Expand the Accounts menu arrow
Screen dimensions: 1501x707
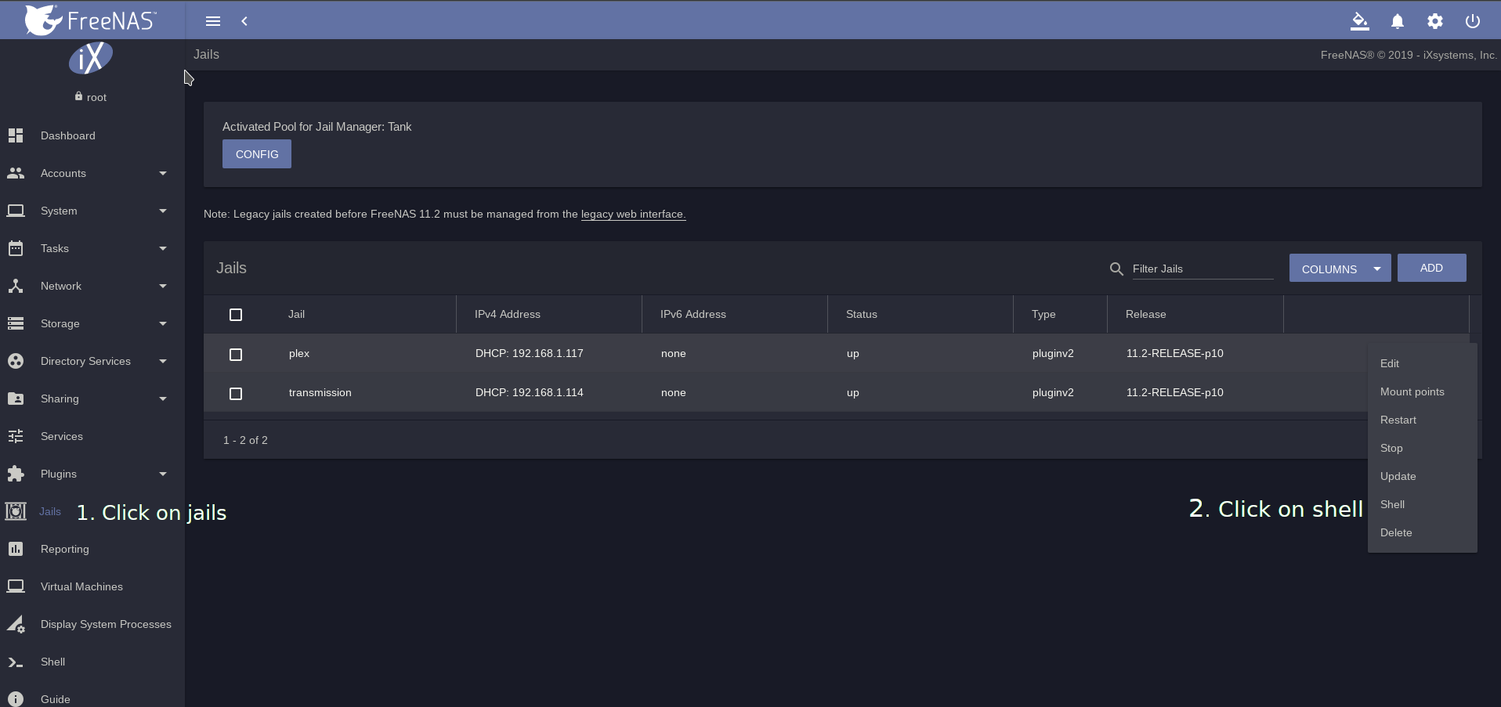point(163,173)
